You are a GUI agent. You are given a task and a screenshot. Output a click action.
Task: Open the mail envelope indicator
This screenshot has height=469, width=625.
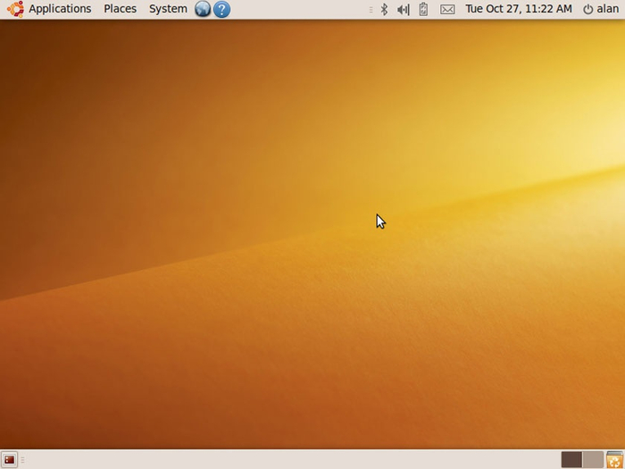(447, 9)
